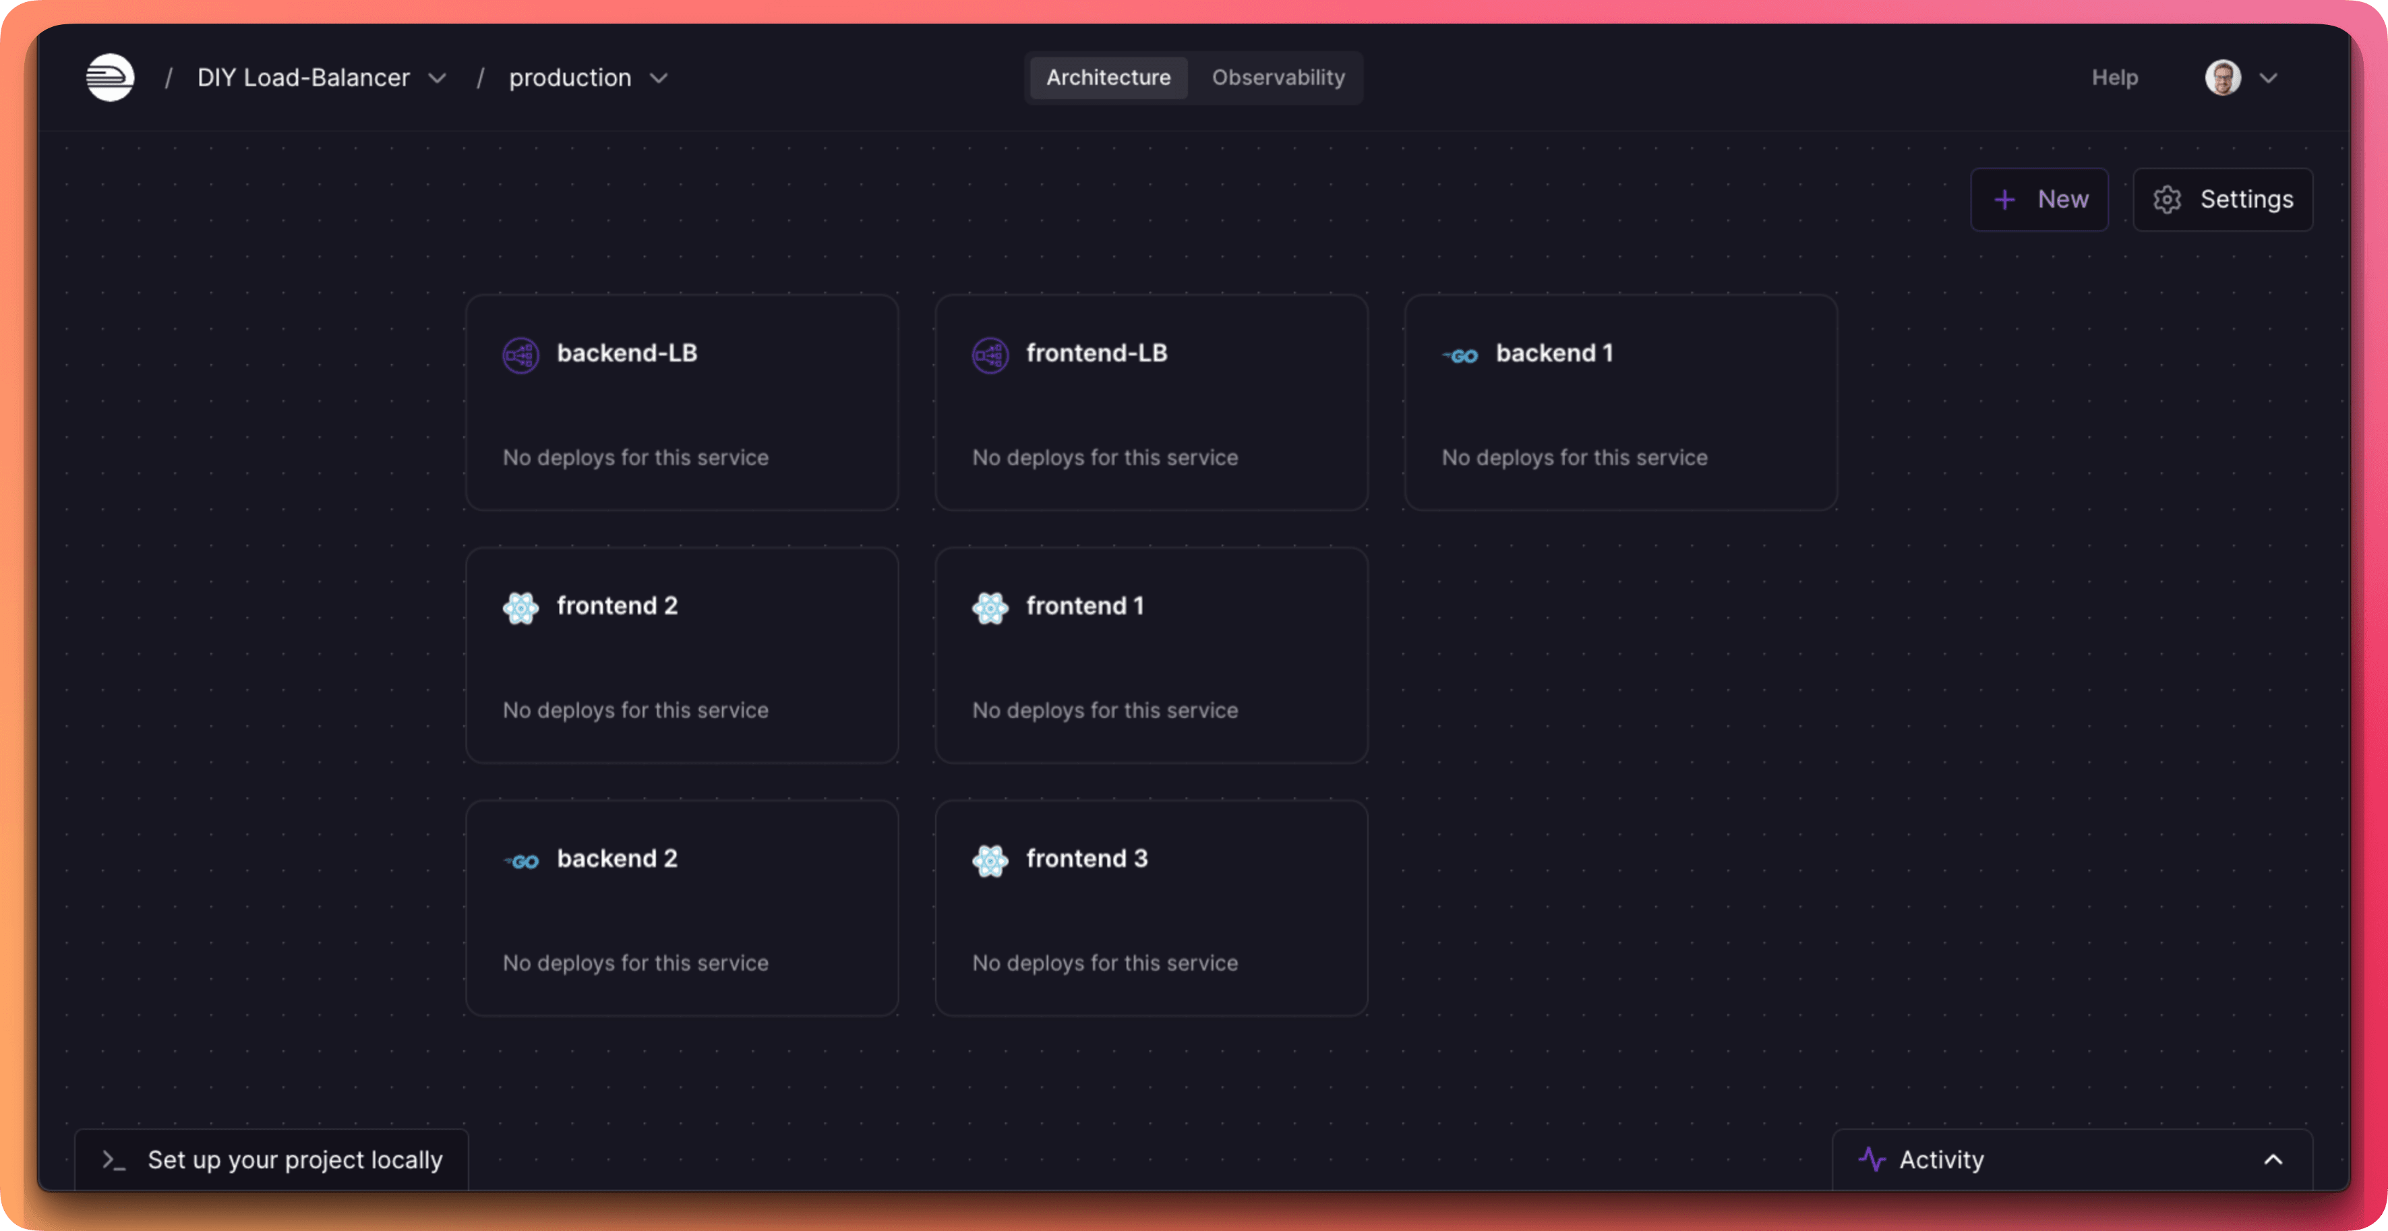Click the Settings gear icon

[2166, 200]
